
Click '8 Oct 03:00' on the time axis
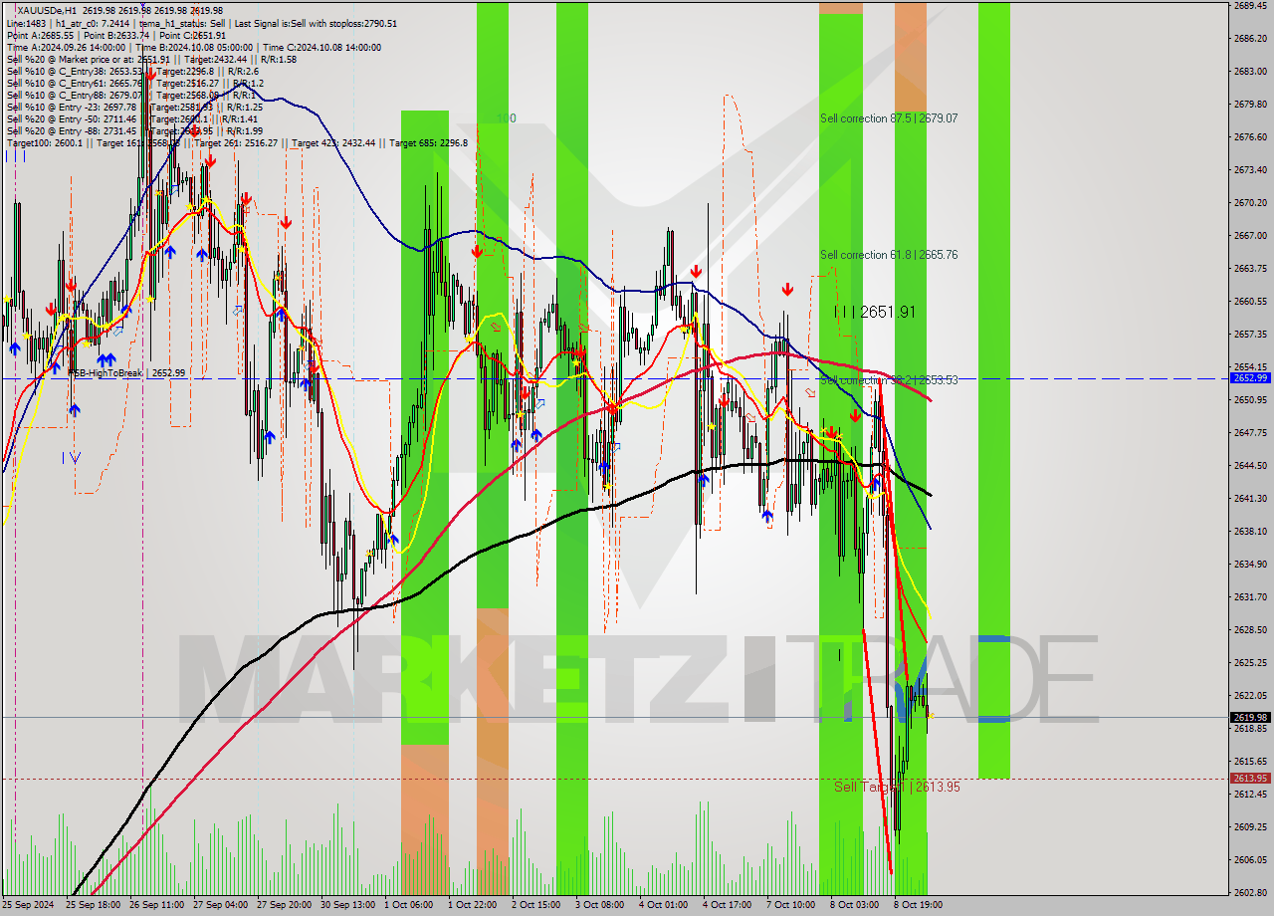click(x=855, y=906)
